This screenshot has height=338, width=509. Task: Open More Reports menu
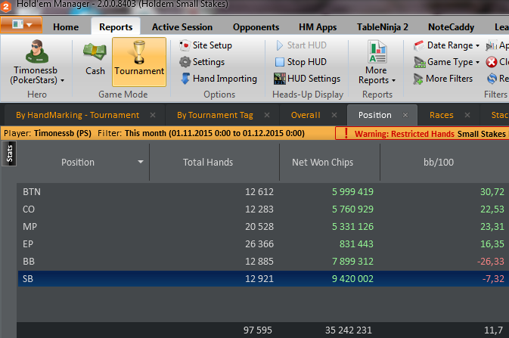pyautogui.click(x=377, y=62)
